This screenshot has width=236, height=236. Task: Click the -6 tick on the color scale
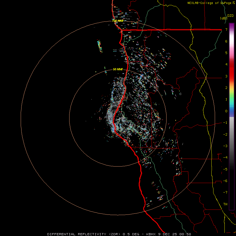pos(225,181)
